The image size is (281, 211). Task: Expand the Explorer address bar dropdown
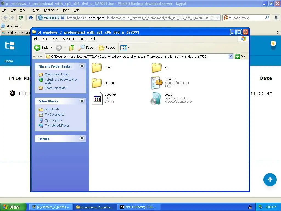(231, 56)
